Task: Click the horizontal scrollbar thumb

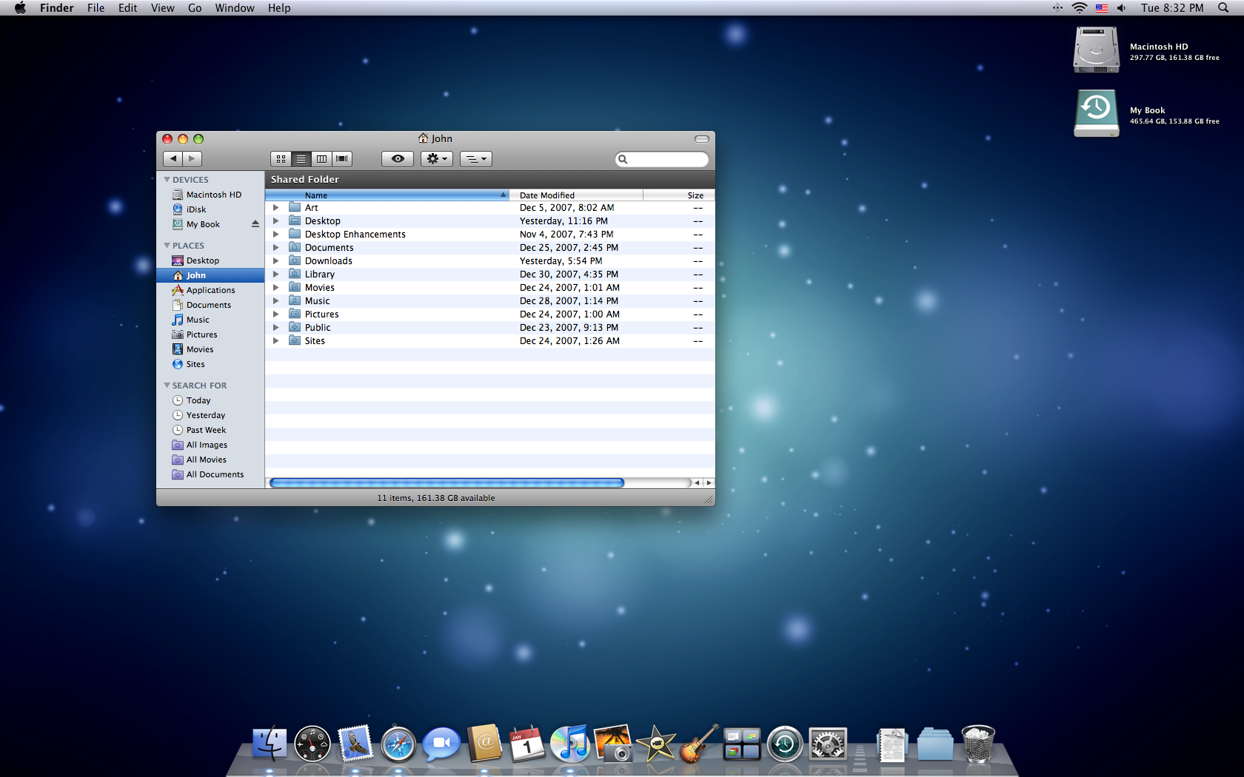Action: tap(447, 483)
